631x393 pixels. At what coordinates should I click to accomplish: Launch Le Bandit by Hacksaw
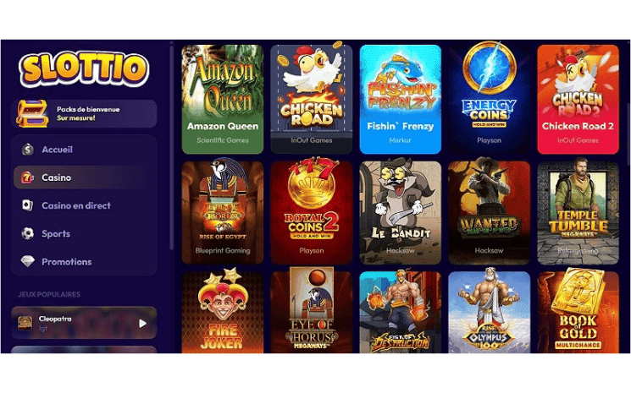[401, 212]
